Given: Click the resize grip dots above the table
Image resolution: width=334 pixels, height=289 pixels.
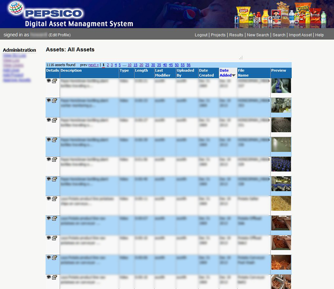Looking at the screenshot, I should coord(241,58).
